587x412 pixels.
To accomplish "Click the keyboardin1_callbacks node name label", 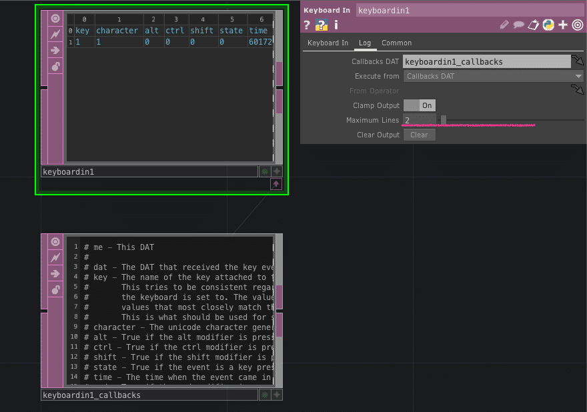I will click(x=149, y=395).
